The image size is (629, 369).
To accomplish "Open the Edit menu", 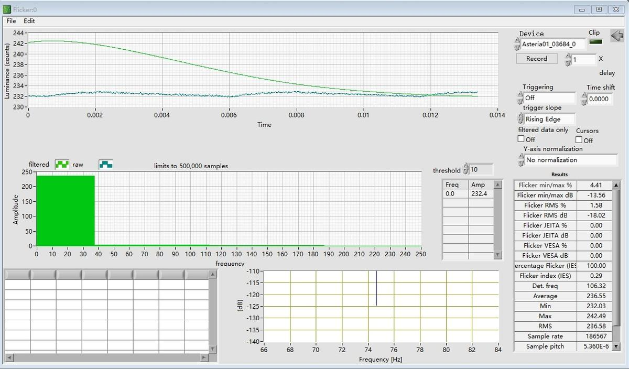I will [x=29, y=21].
